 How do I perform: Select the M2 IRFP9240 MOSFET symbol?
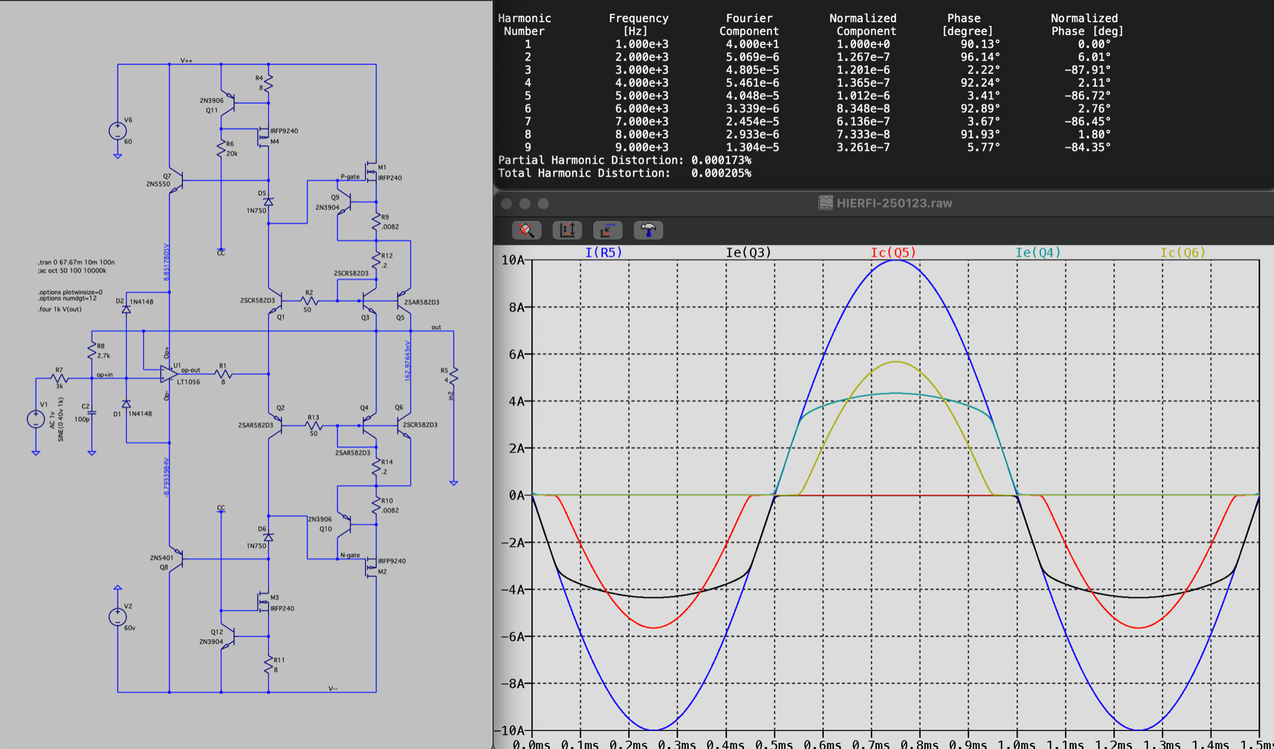click(x=371, y=567)
